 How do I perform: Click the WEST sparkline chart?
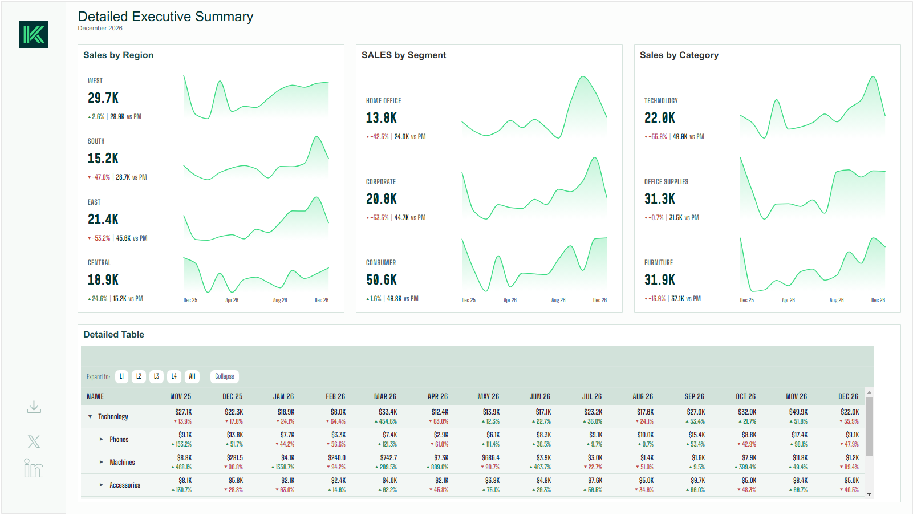256,97
